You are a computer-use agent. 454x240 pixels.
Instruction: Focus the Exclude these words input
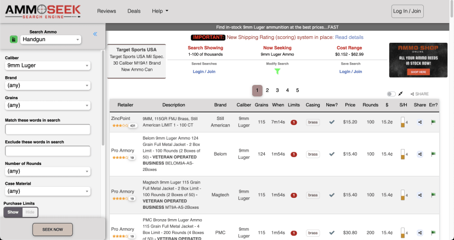48,151
